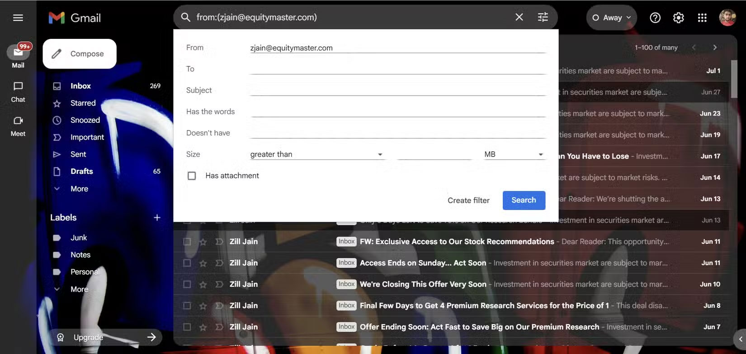
Task: Open the Notes label
Action: (80, 255)
